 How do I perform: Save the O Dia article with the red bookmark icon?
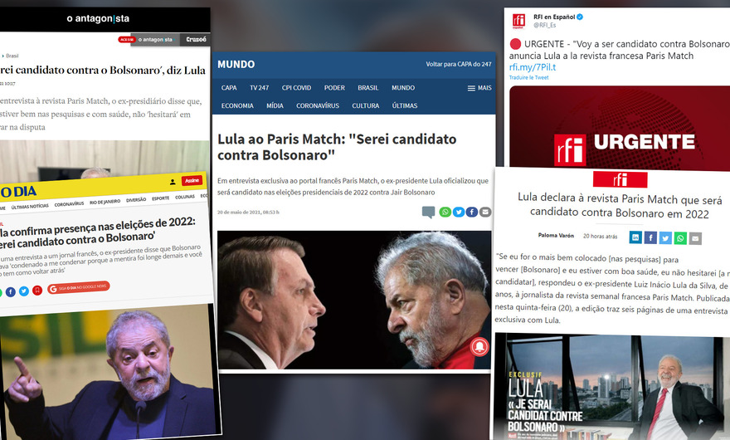point(37,291)
